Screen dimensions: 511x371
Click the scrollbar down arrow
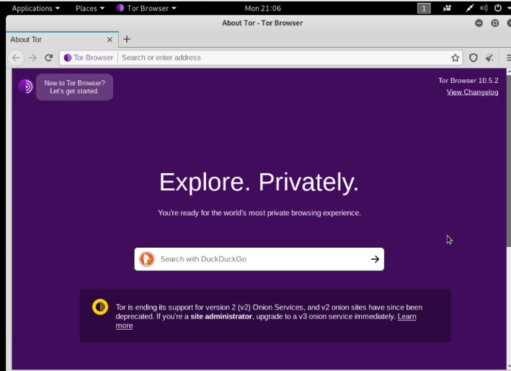click(x=509, y=366)
